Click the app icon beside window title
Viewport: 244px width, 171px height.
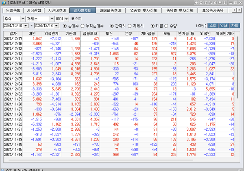click(x=3, y=2)
